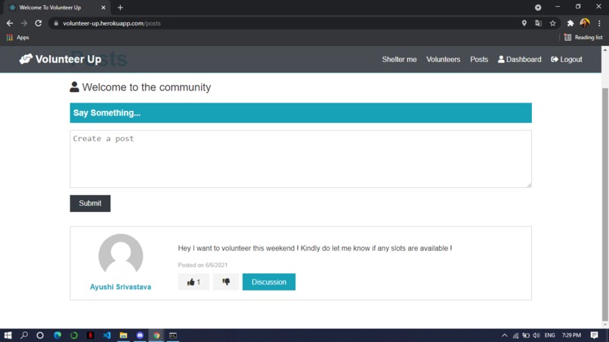Click the Volunteer Up logo icon
The width and height of the screenshot is (609, 342).
click(26, 59)
